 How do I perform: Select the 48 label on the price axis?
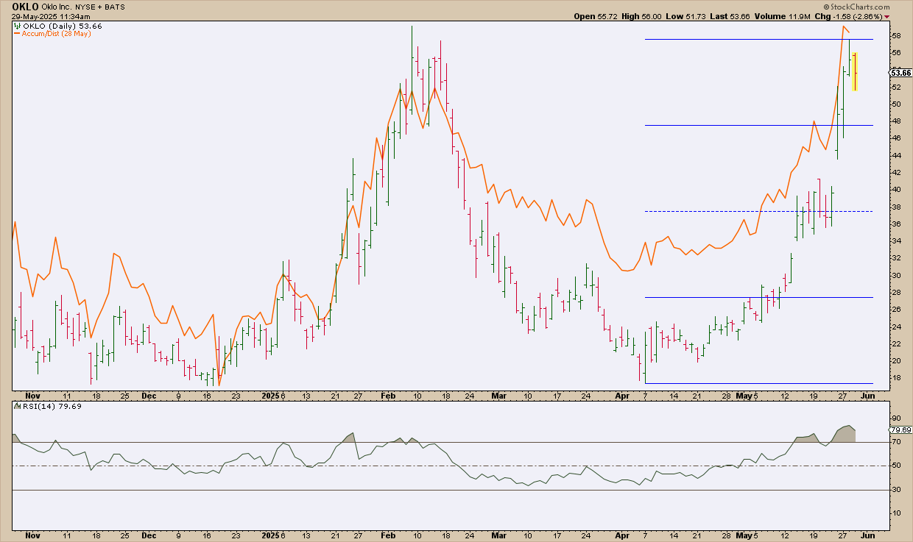tap(896, 121)
